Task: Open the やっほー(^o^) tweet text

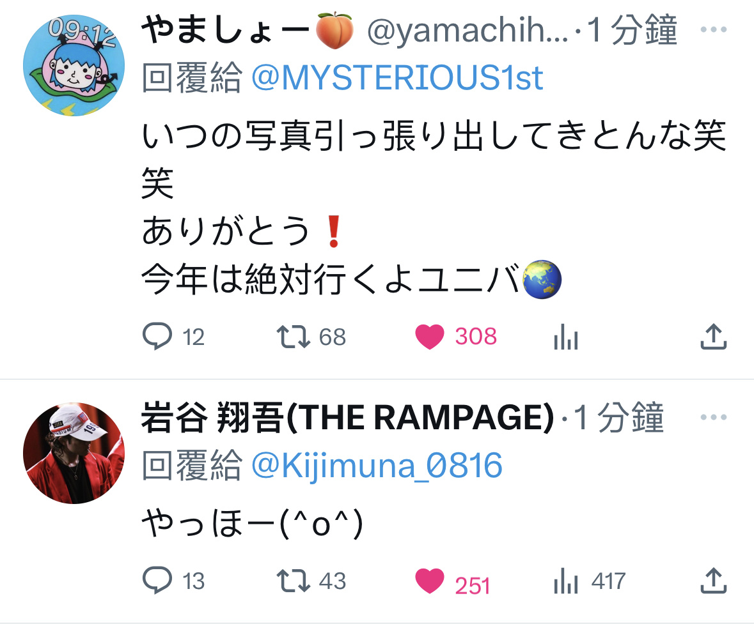Action: (x=253, y=523)
